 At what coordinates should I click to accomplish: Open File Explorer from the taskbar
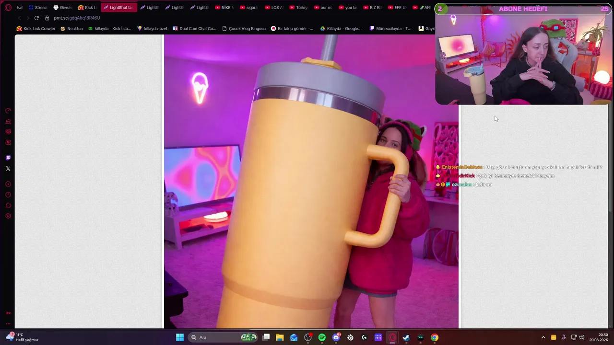pos(280,337)
